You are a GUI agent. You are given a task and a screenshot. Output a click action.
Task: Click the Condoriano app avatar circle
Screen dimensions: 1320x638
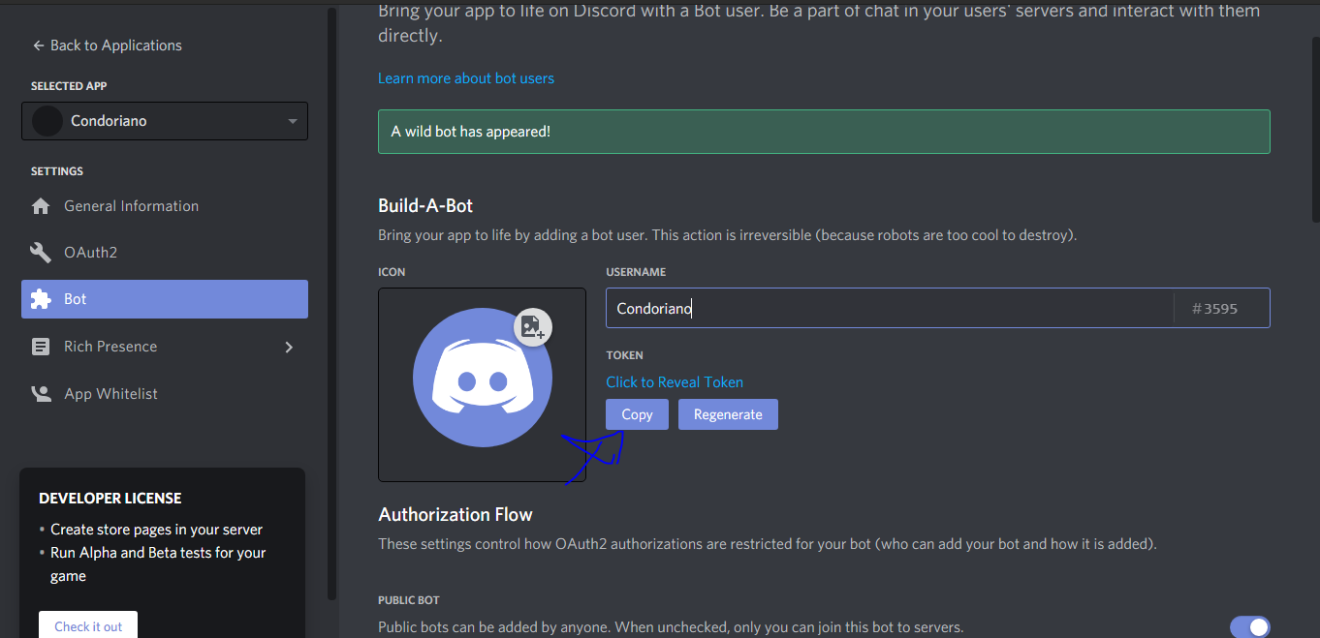pos(47,121)
